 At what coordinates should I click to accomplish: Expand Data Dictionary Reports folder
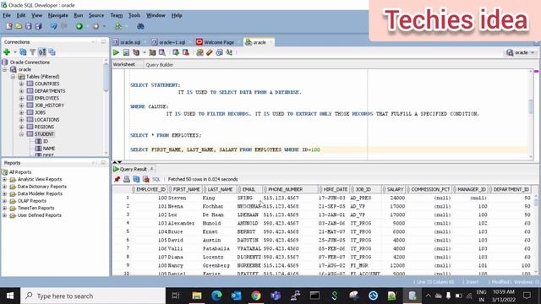(x=4, y=187)
